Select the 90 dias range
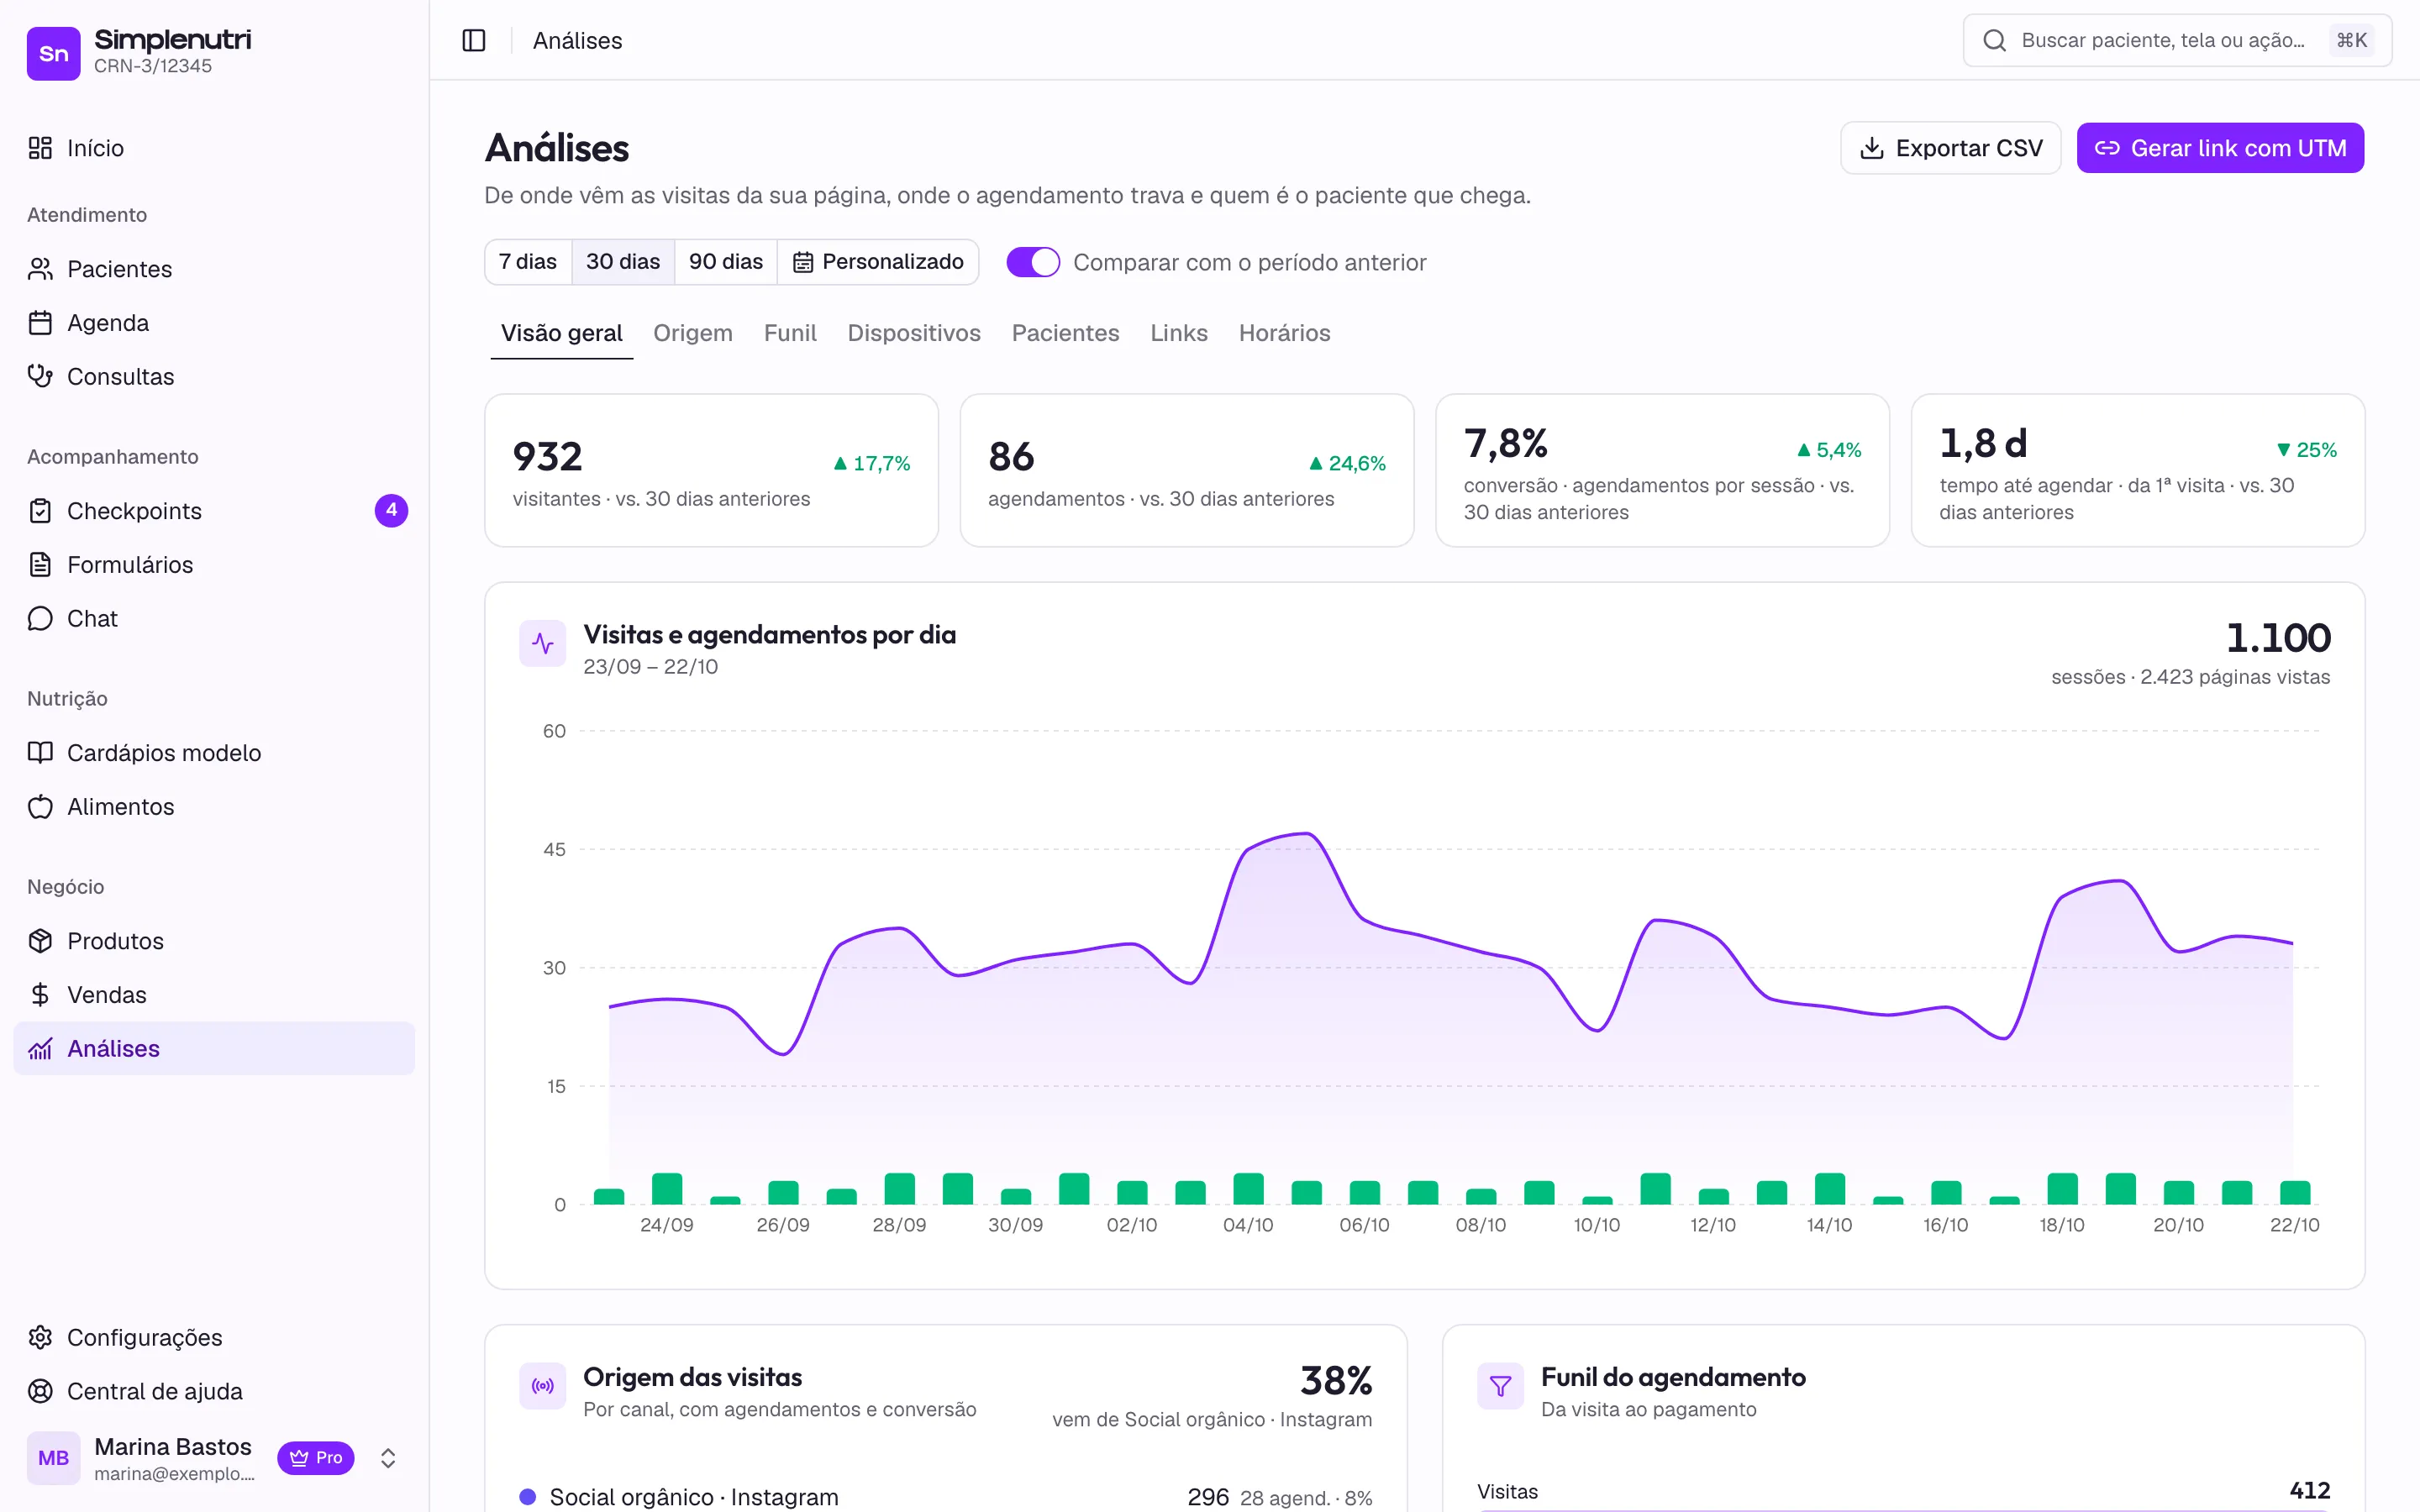 (726, 262)
